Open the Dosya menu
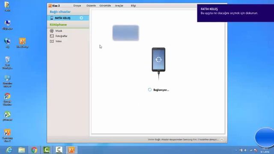This screenshot has width=274, height=154. tap(77, 6)
